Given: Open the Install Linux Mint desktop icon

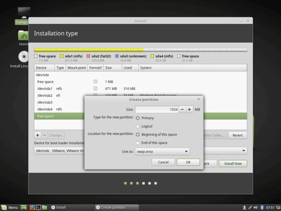Looking at the screenshot, I should (x=24, y=57).
